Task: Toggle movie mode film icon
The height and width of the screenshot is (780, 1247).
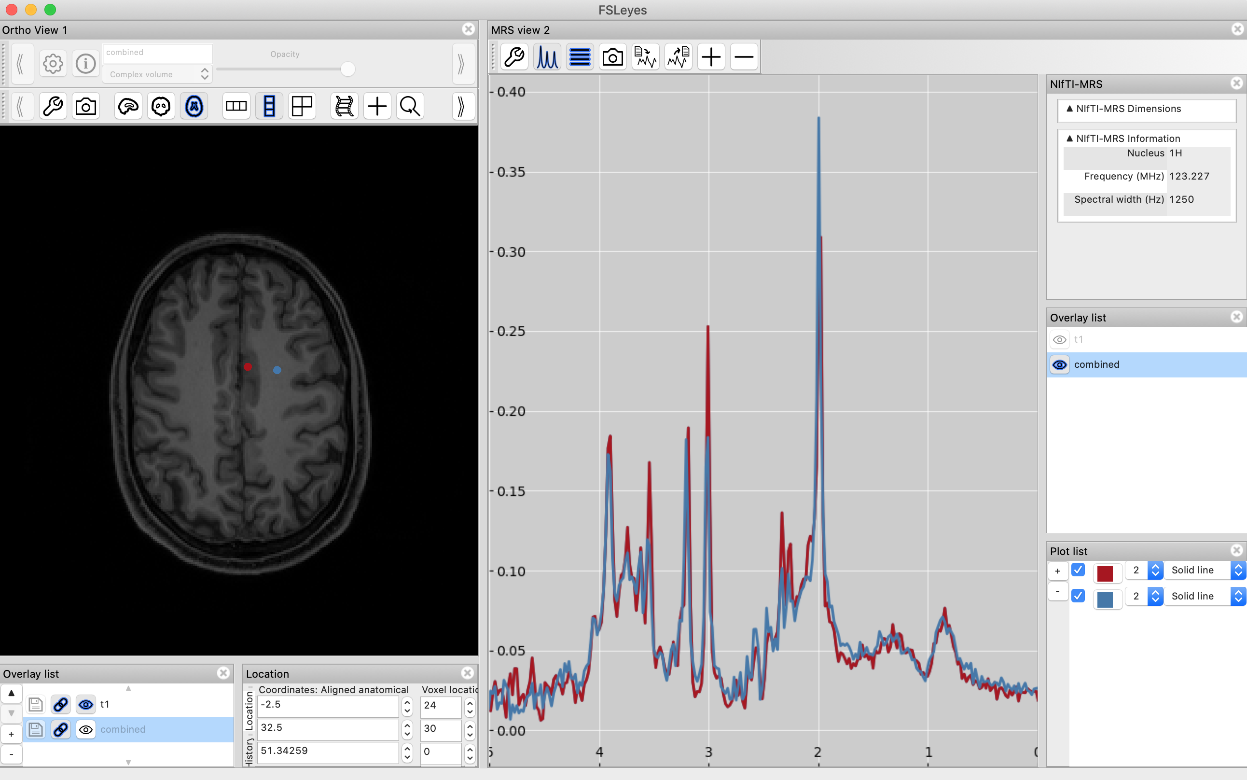Action: (344, 107)
